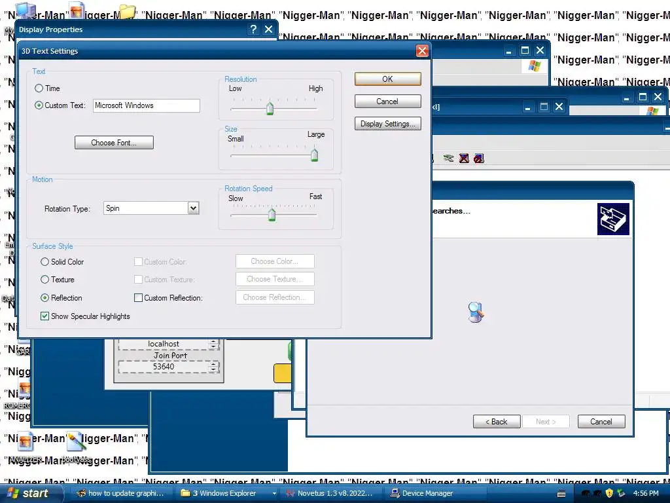Cancel the 3D Text Settings dialog

coord(387,102)
